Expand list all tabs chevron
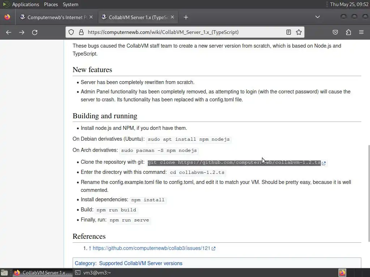The image size is (370, 277). coord(318,17)
